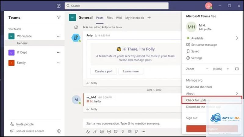
Task: Click the 'June 1, 2020' date separator
Action: coord(154,90)
